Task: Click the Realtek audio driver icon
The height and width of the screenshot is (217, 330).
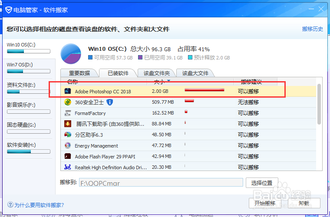Action: click(x=68, y=167)
